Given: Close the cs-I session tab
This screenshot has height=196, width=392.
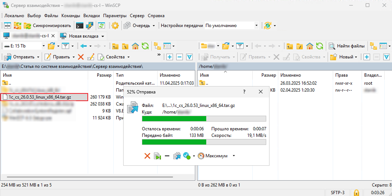Looking at the screenshot, I should [x=53, y=36].
